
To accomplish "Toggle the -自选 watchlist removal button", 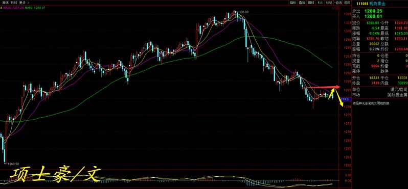I will tap(338, 3).
